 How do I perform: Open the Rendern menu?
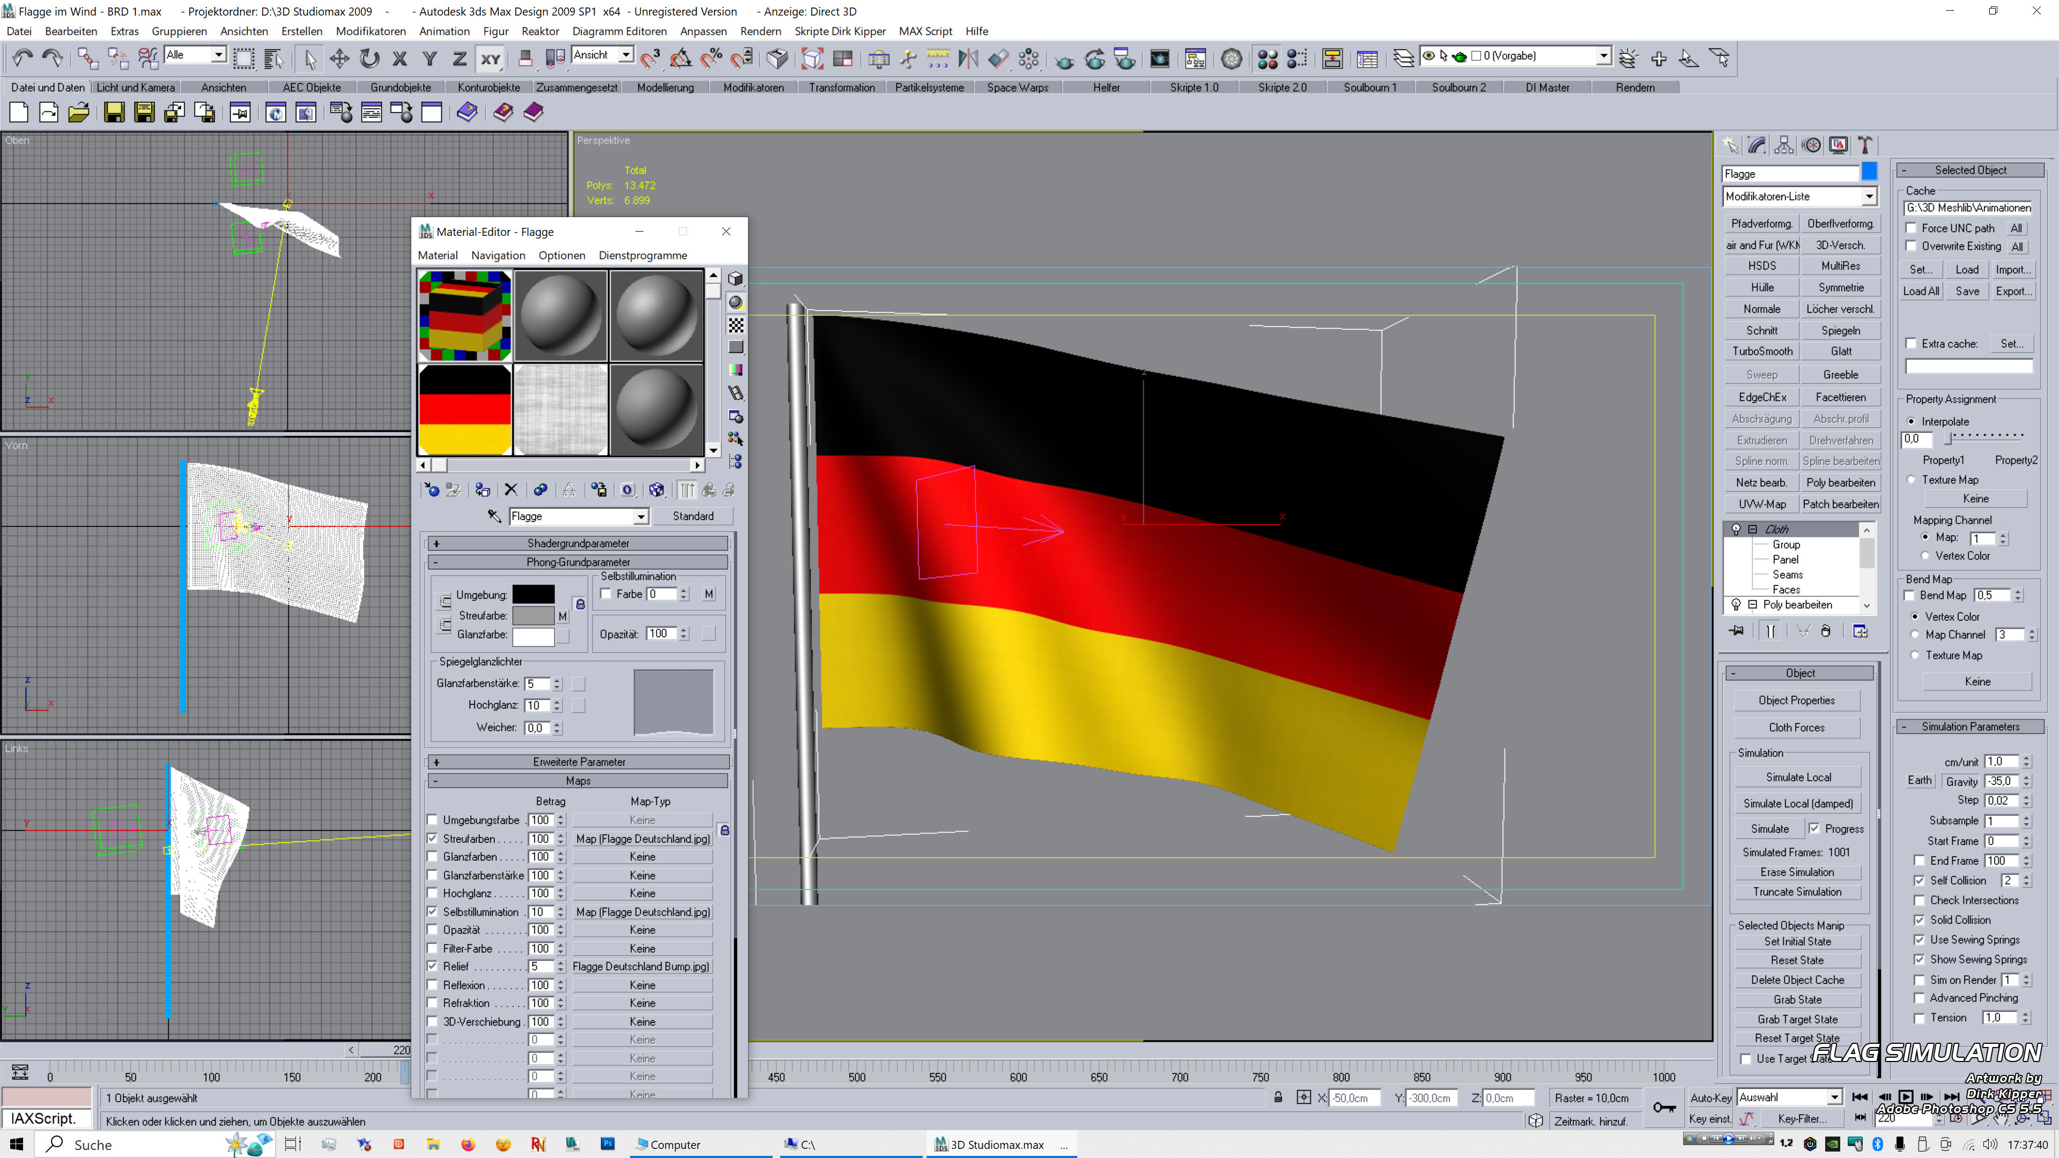point(760,31)
